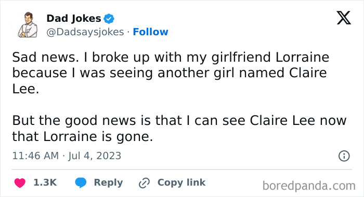The width and height of the screenshot is (364, 197).
Task: Click the paragraph starting 'Sad news'
Action: (x=171, y=73)
